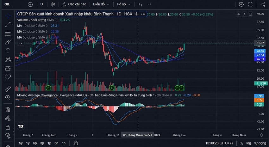269x147 pixels.
Task: Expand the Hồ sơ dropdown menu
Action: pyautogui.click(x=123, y=4)
